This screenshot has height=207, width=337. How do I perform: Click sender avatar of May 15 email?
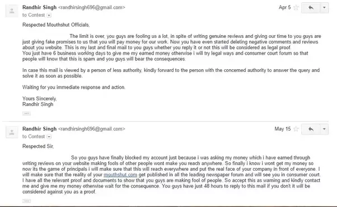[12, 132]
